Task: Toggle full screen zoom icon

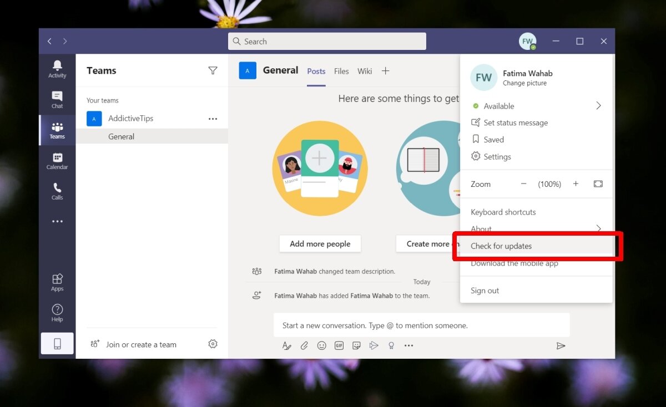Action: [598, 184]
